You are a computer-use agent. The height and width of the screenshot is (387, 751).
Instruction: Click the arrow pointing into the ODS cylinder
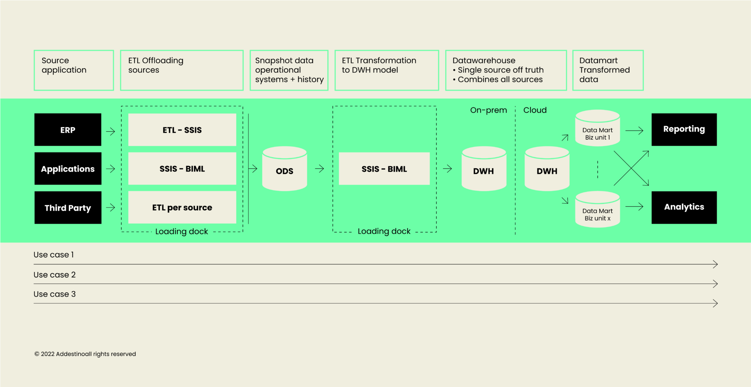[x=253, y=168]
